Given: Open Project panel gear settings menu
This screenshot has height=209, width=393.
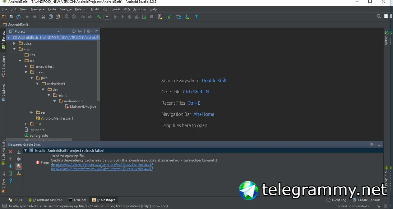Looking at the screenshot, I should pyautogui.click(x=89, y=31).
